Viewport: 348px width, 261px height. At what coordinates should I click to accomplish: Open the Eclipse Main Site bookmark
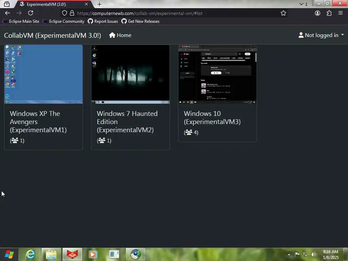[x=21, y=21]
